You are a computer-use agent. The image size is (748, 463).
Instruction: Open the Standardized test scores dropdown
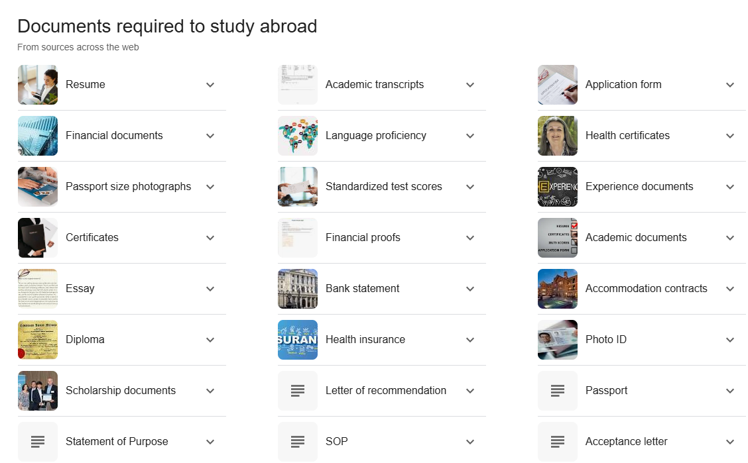click(470, 187)
